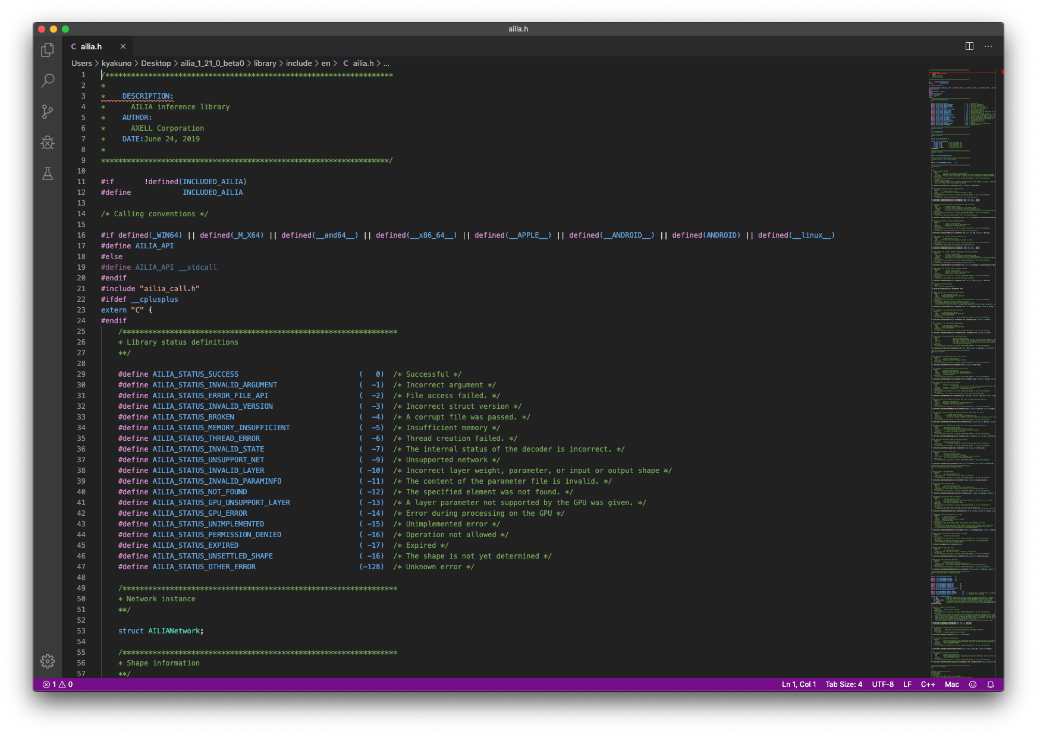Click Users in the breadcrumb

pos(81,63)
